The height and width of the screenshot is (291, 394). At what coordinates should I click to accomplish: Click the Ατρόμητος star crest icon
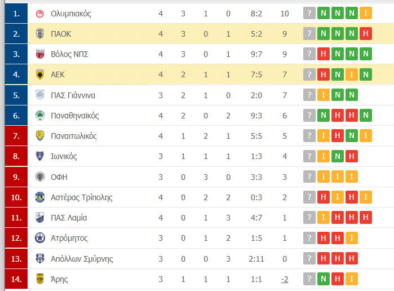39,238
